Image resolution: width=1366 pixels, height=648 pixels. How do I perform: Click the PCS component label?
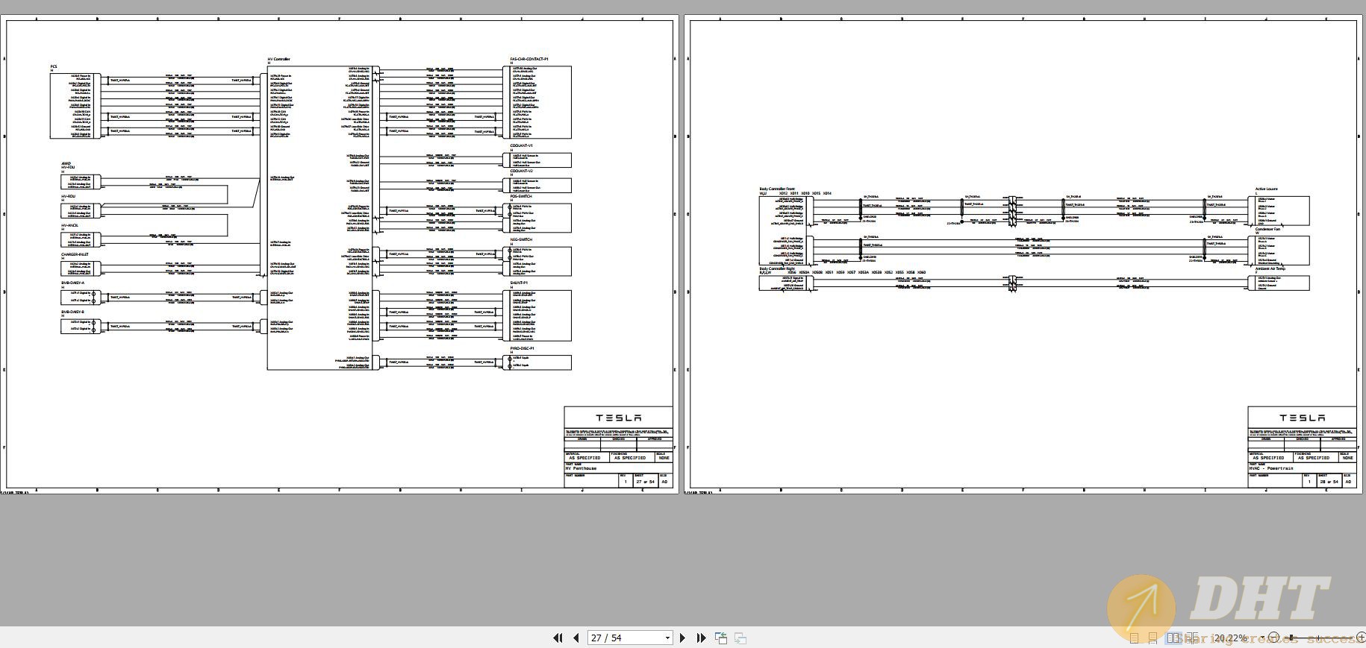[x=54, y=66]
